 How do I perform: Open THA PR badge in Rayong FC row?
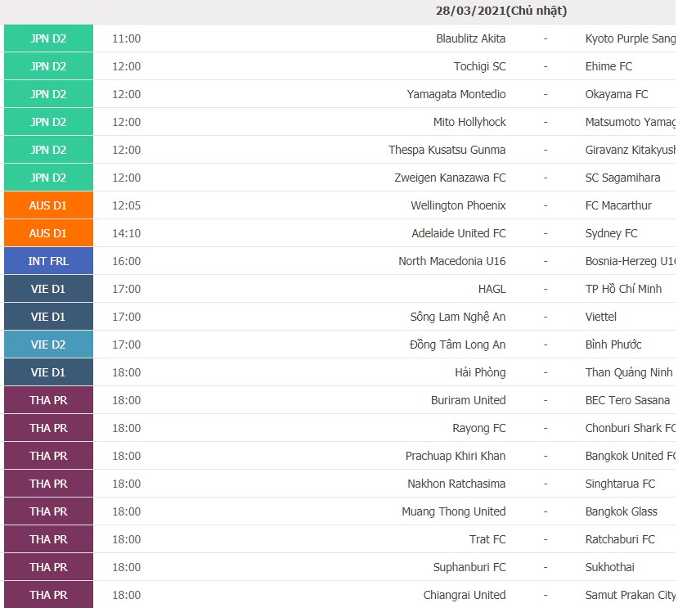(x=48, y=428)
